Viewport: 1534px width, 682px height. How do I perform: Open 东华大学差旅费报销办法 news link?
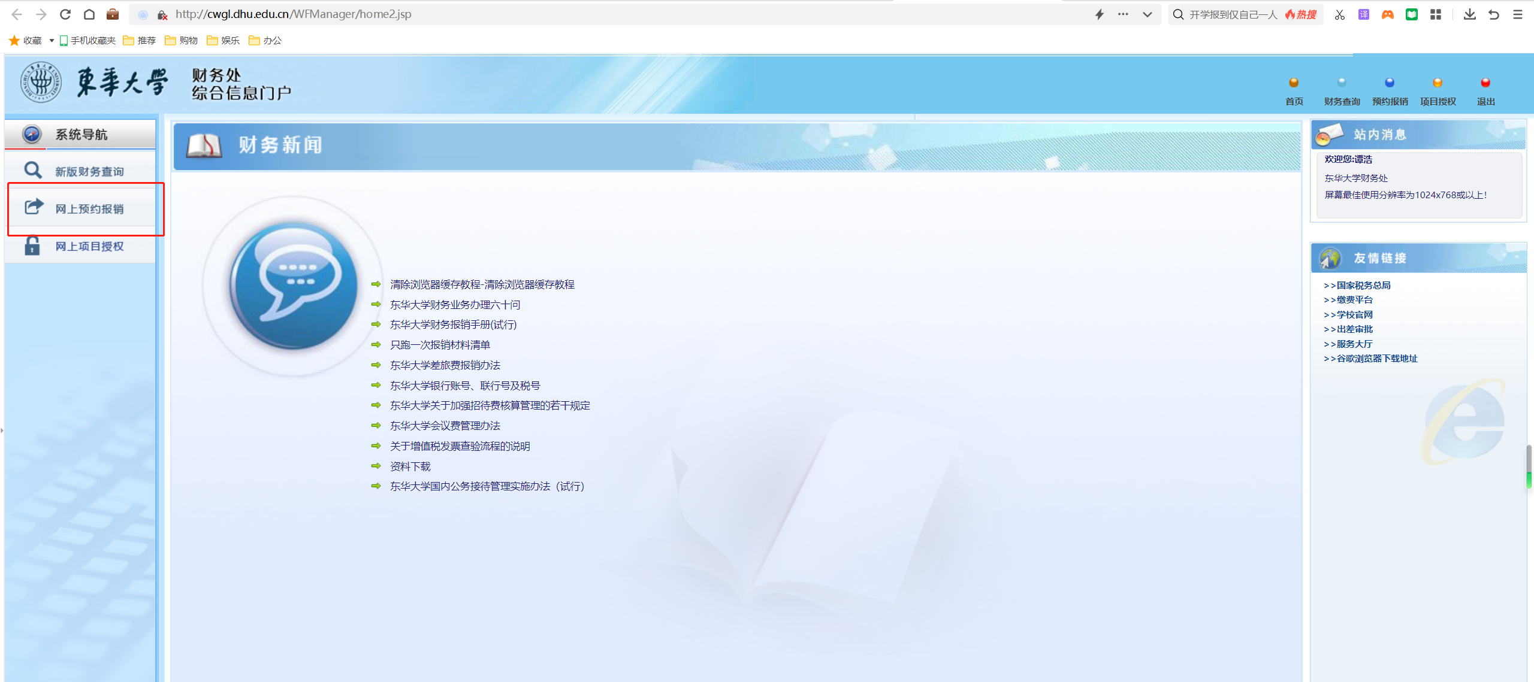click(445, 365)
